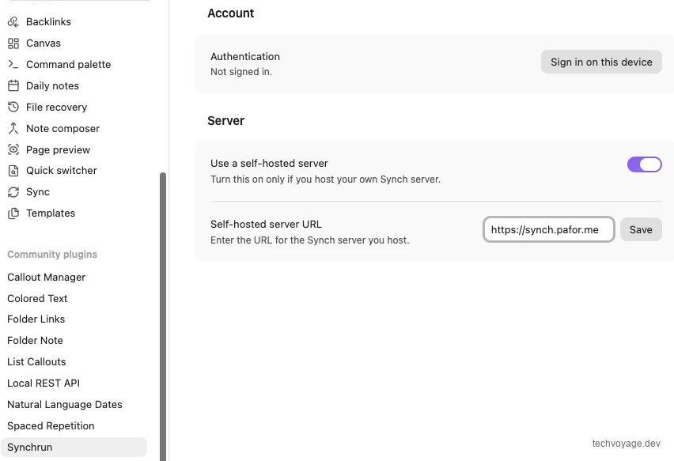Focus the self-hosted server URL field
The image size is (674, 461).
tap(548, 230)
